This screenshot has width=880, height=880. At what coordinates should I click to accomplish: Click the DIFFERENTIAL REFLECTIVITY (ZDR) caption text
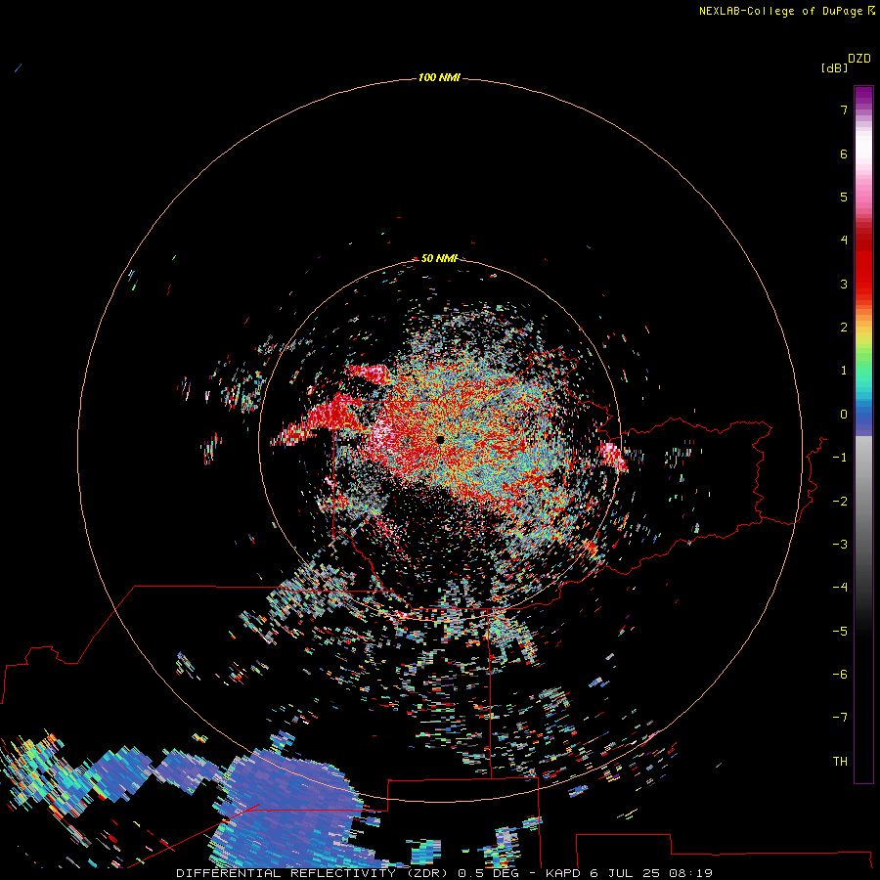coord(312,873)
